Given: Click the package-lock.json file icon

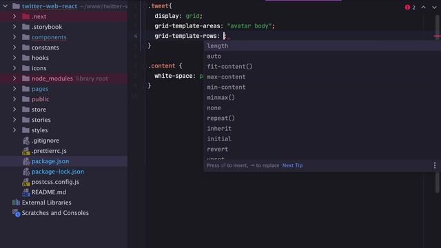Looking at the screenshot, I should pyautogui.click(x=26, y=172).
